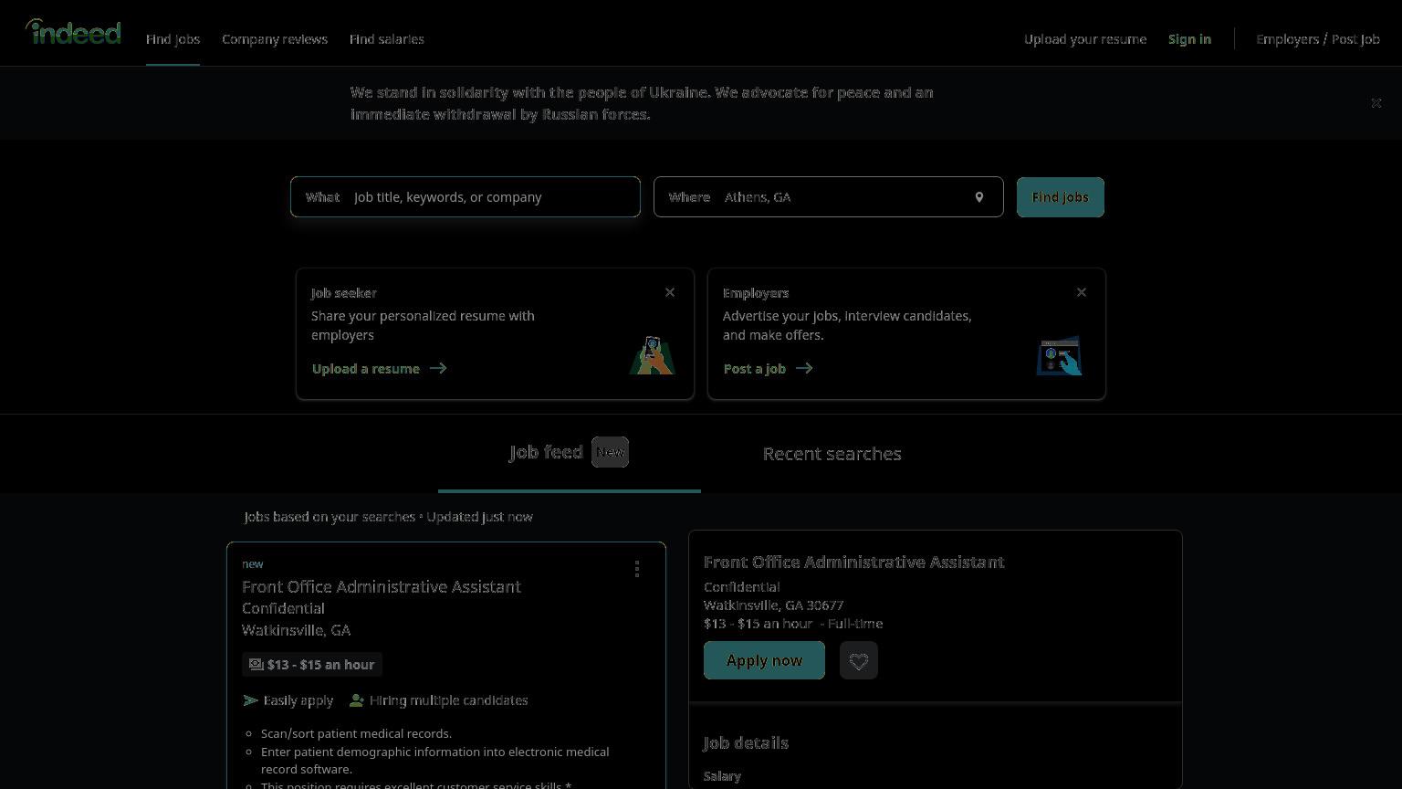Dismiss the Ukraine solidarity banner
The width and height of the screenshot is (1402, 789).
click(1376, 103)
